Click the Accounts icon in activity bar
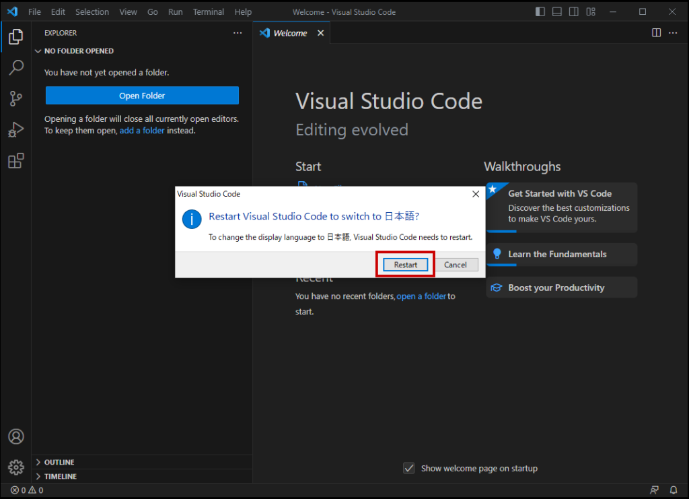Viewport: 689px width, 499px height. [x=15, y=436]
